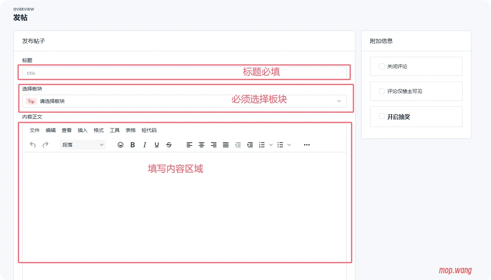
Task: Enable the 关闭评论 checkbox
Action: pyautogui.click(x=381, y=66)
